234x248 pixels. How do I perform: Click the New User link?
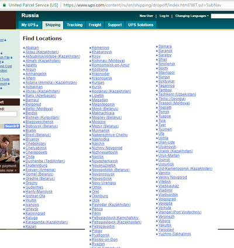[x=146, y=16]
